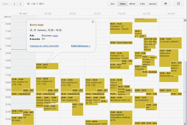
Task: Open the Kobra 11 XV event
Action: [51, 108]
